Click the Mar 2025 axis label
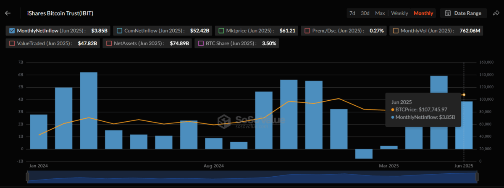This screenshot has height=188, width=504. pyautogui.click(x=388, y=166)
